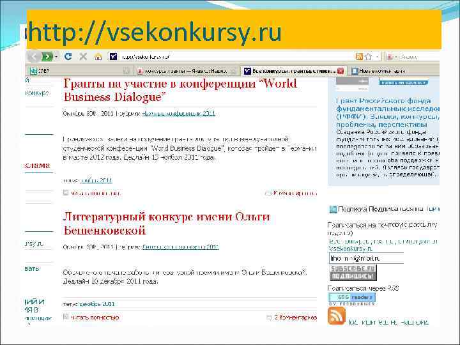The height and width of the screenshot is (345, 460).
Task: Click the '696 readers' FeedBurner counter
Action: click(x=351, y=297)
